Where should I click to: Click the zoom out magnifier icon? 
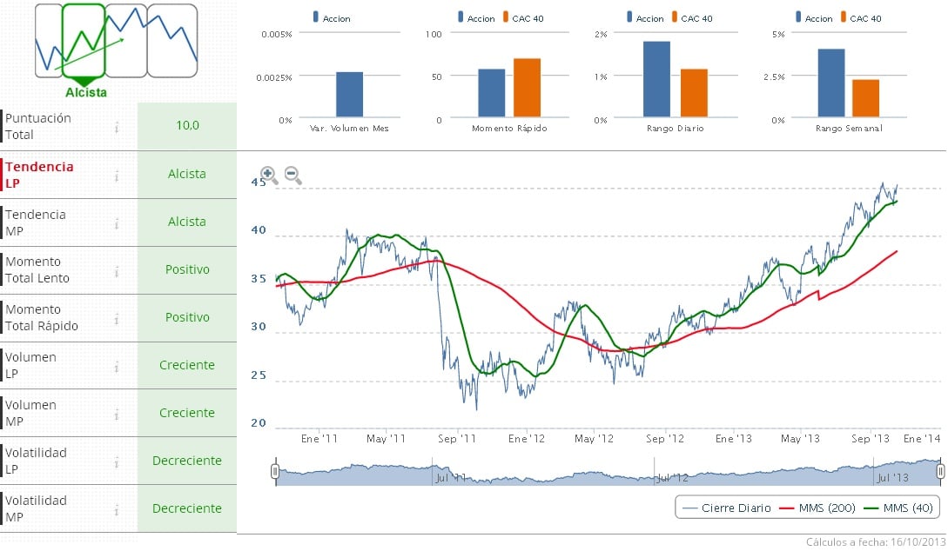293,176
